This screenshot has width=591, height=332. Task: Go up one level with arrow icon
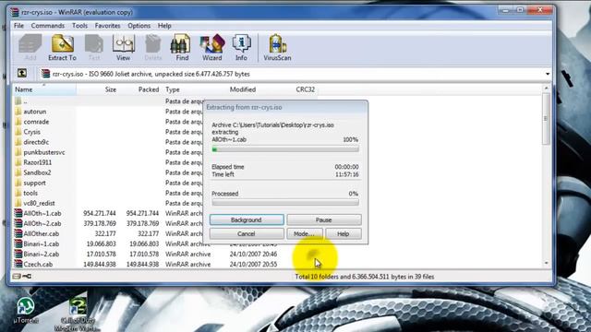pos(22,73)
